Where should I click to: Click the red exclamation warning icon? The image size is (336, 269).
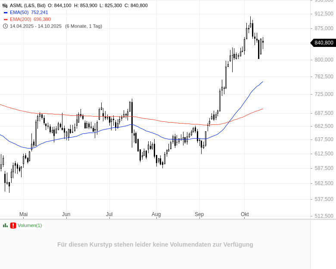click(13, 226)
